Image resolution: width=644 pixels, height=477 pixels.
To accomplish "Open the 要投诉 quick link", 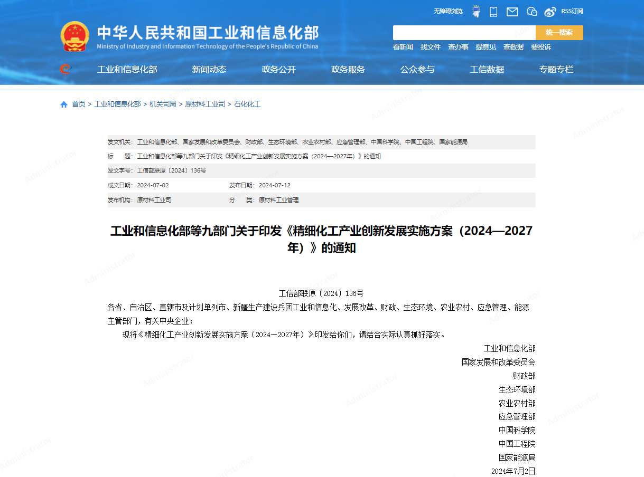I will (x=541, y=47).
